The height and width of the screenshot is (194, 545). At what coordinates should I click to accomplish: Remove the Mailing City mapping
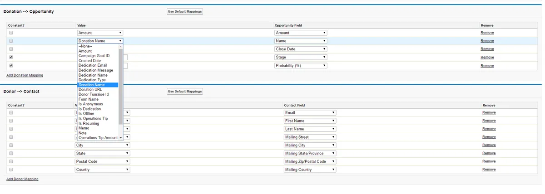click(x=489, y=145)
